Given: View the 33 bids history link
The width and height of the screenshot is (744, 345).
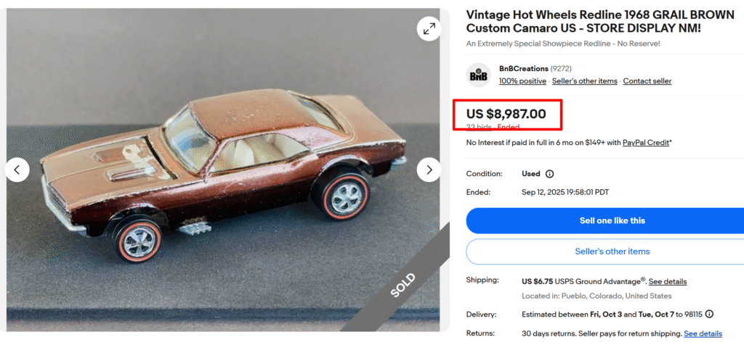Looking at the screenshot, I should (x=479, y=127).
